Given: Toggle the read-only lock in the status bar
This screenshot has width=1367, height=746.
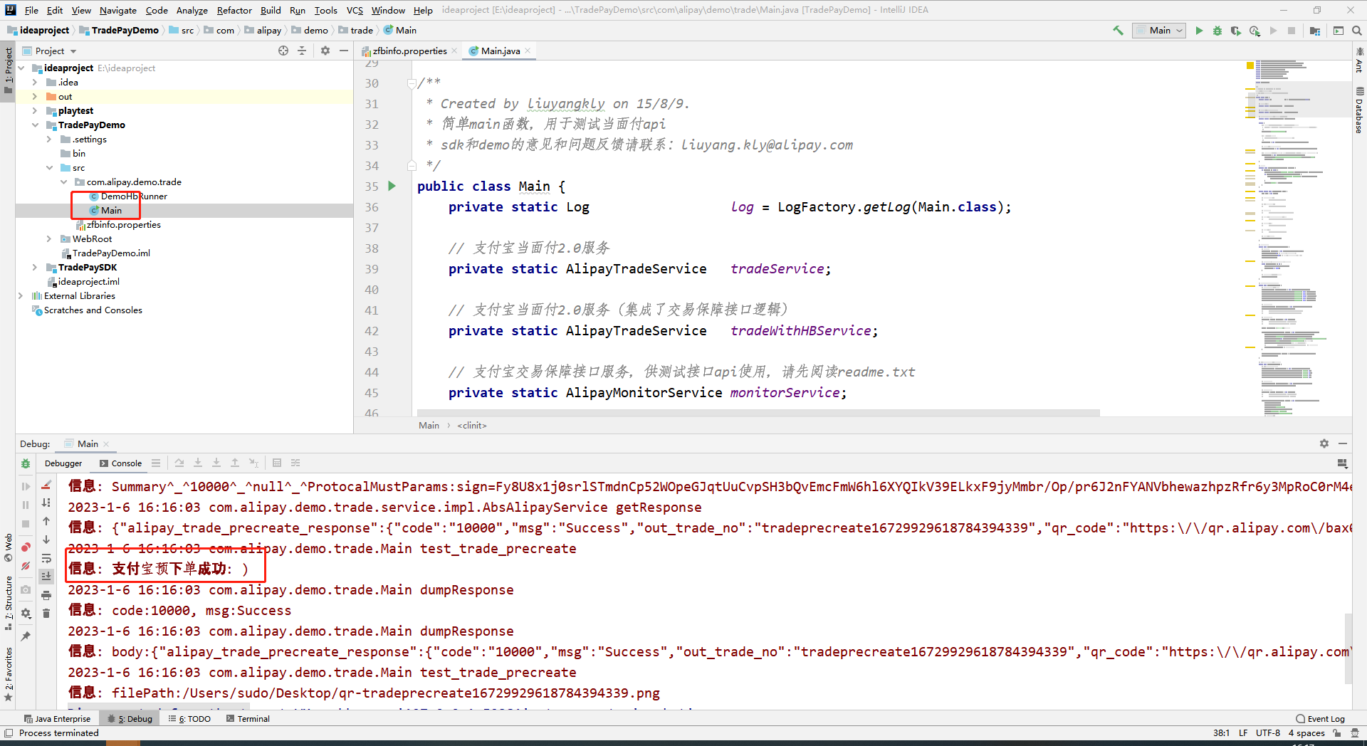Looking at the screenshot, I should click(1337, 732).
